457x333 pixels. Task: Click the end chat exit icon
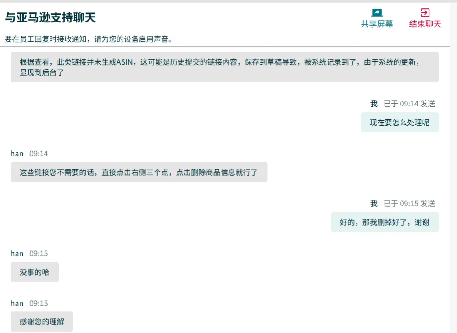(x=425, y=12)
